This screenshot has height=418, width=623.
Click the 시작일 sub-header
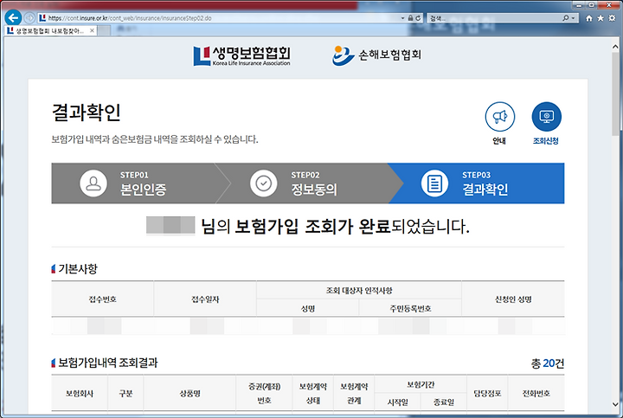397,402
